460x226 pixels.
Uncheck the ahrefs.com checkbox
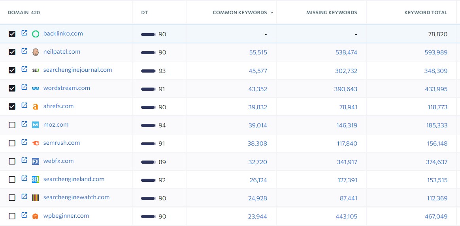click(x=12, y=107)
